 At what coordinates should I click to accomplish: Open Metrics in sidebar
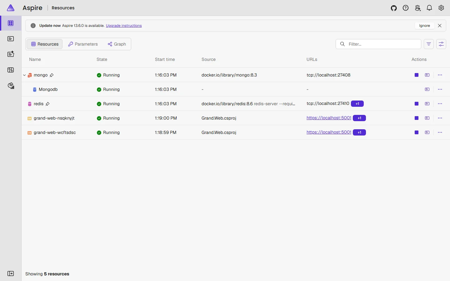point(11,86)
